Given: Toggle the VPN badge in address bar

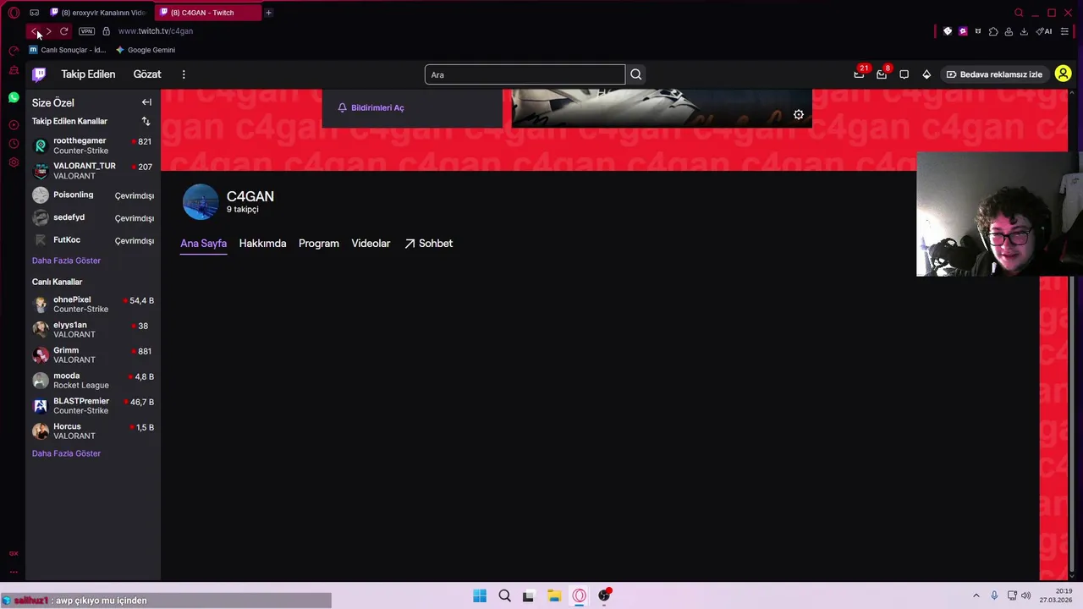Looking at the screenshot, I should (86, 31).
